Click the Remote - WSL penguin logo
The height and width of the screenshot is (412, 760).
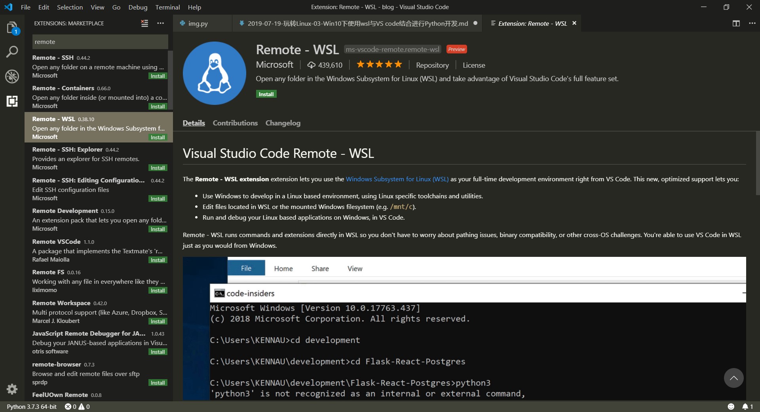214,73
